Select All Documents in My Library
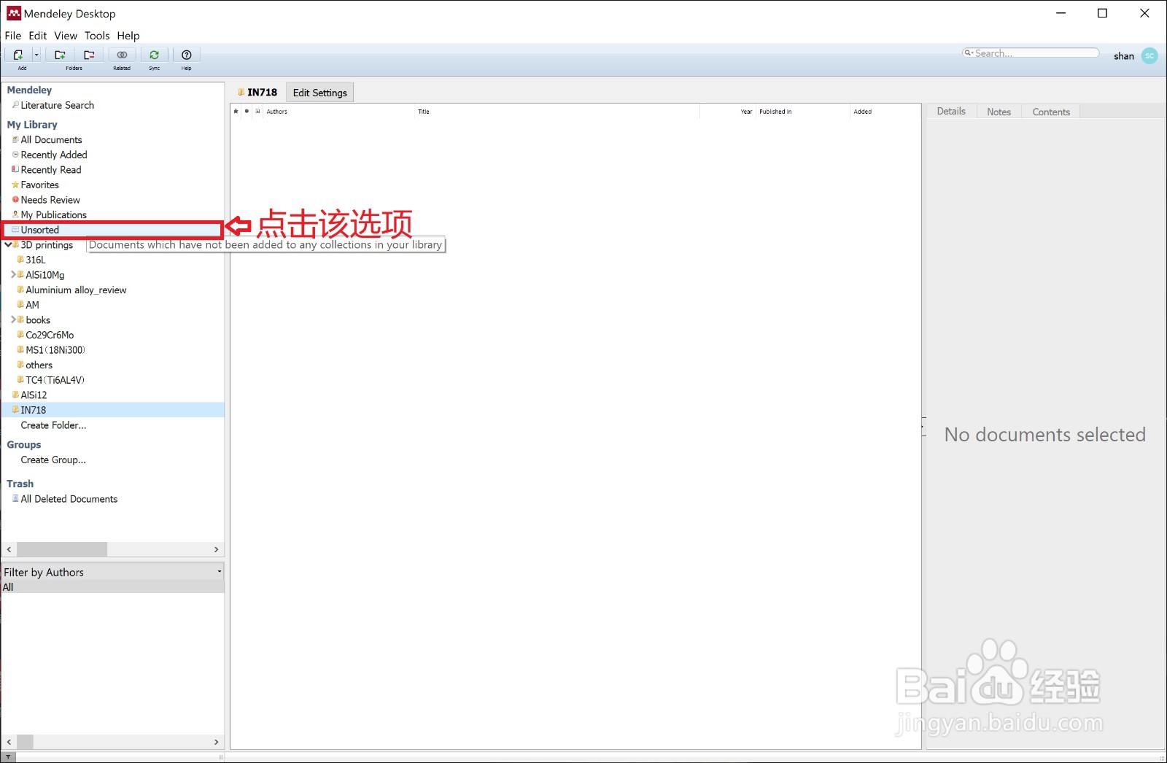Image resolution: width=1167 pixels, height=763 pixels. click(x=51, y=139)
